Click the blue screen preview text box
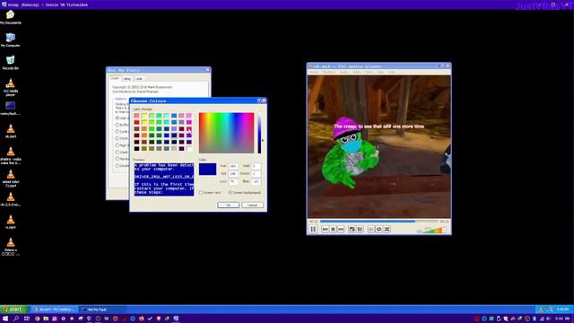 pos(163,179)
